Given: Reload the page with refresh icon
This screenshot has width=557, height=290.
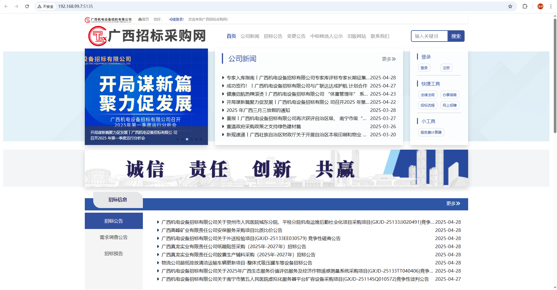Looking at the screenshot, I should click(27, 6).
